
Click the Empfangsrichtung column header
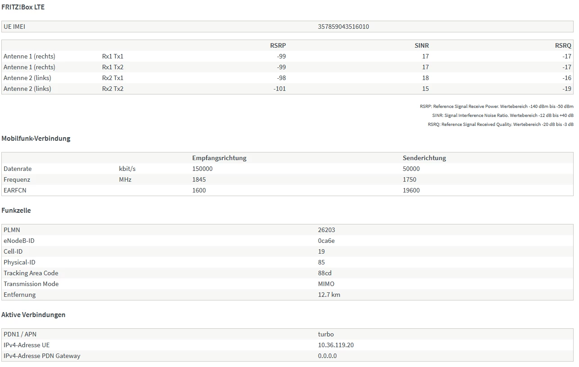coord(219,158)
